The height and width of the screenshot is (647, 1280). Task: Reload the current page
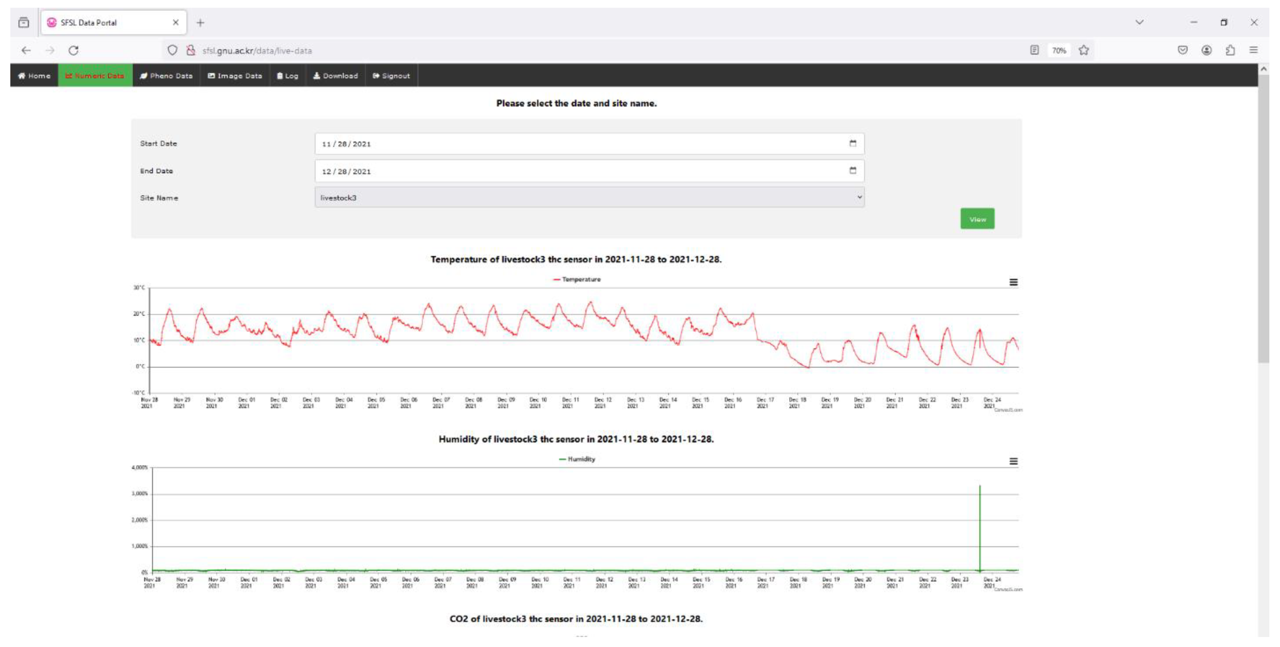pyautogui.click(x=74, y=50)
